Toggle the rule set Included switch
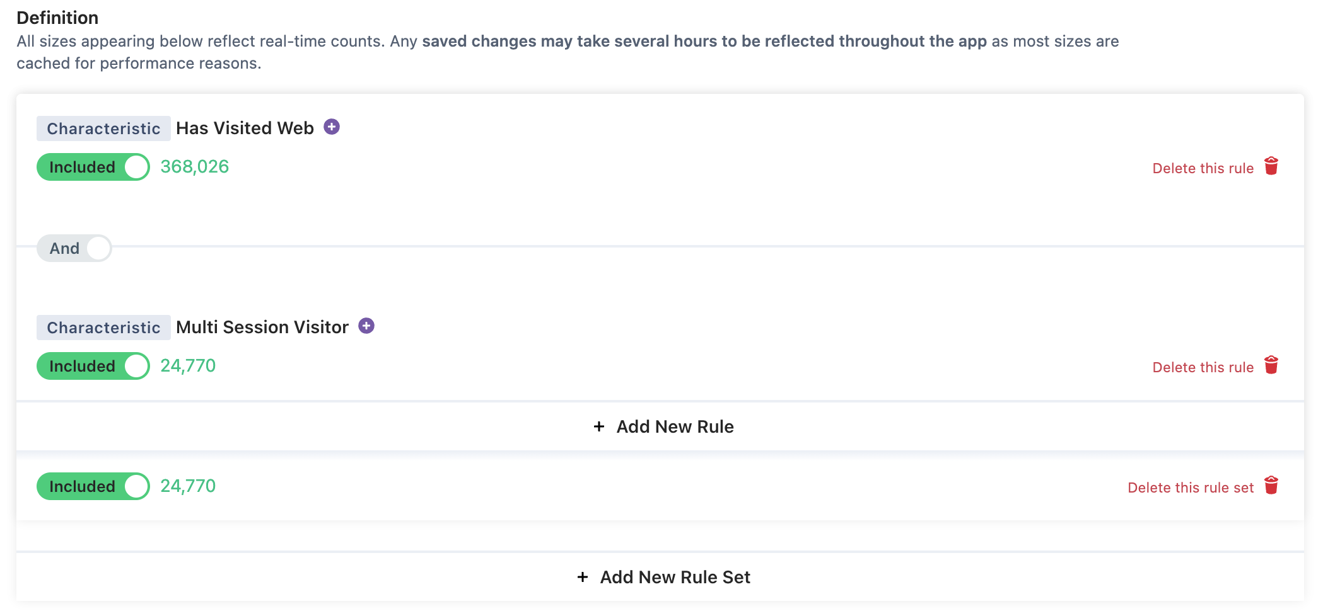This screenshot has height=616, width=1323. coord(93,486)
